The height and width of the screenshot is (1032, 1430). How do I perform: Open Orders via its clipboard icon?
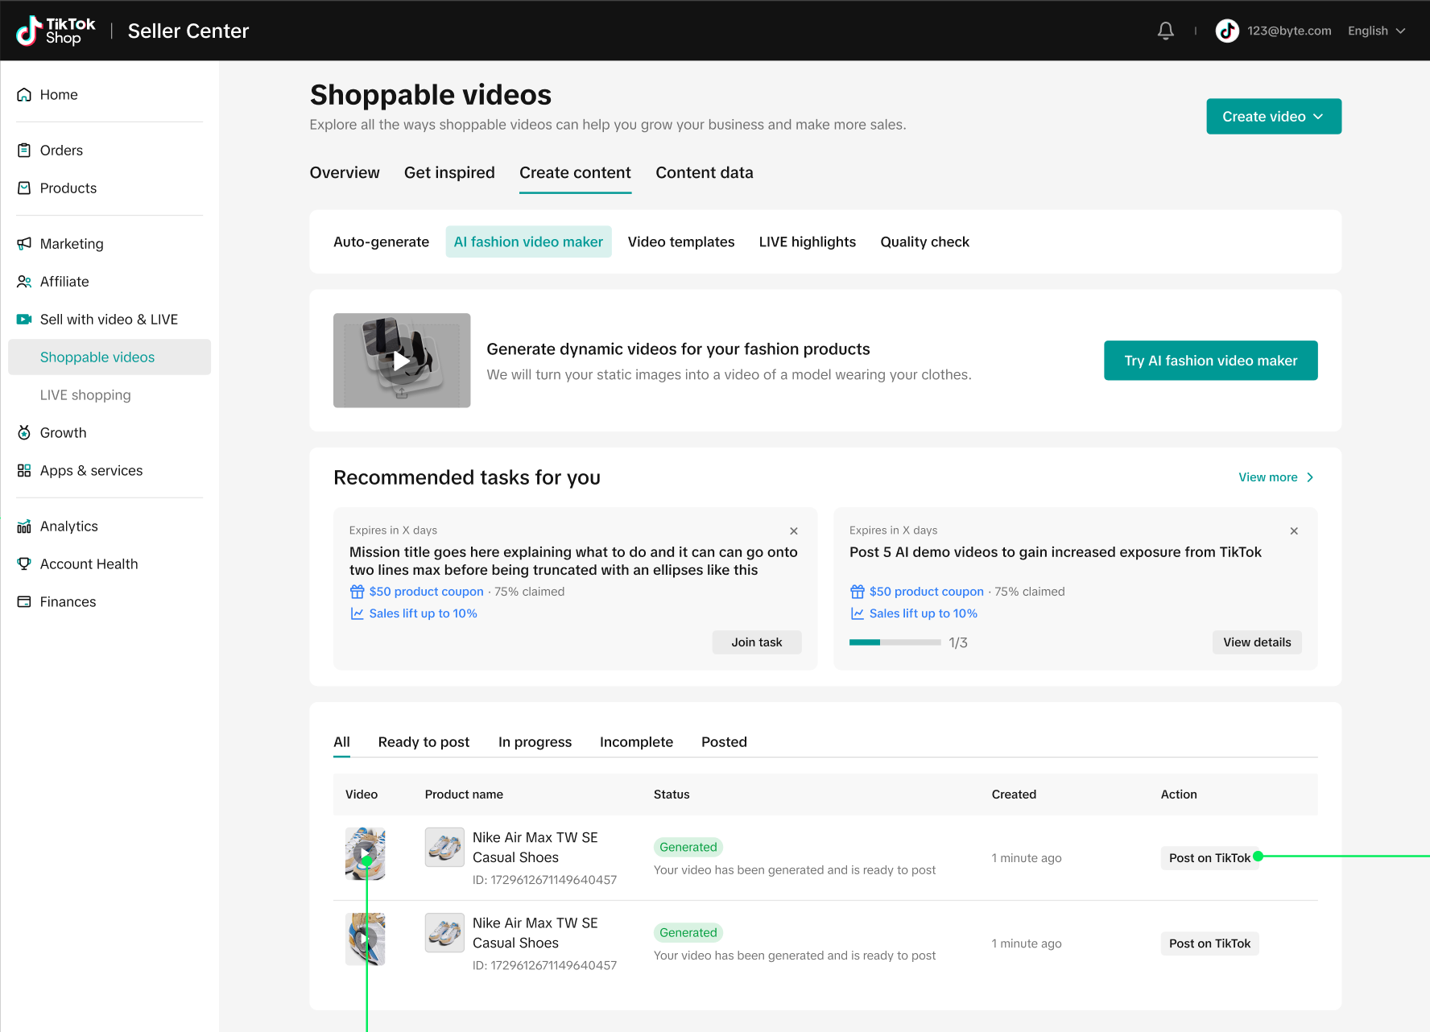pyautogui.click(x=24, y=151)
